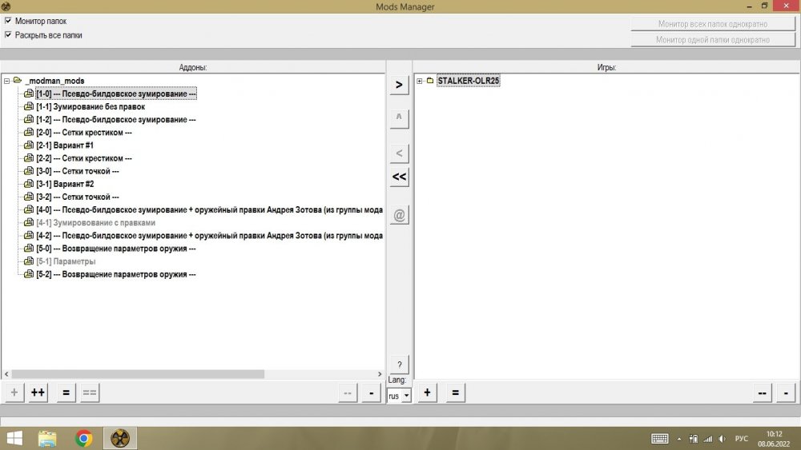The height and width of the screenshot is (450, 801).
Task: Click the volume speaker tray icon
Action: tap(722, 439)
